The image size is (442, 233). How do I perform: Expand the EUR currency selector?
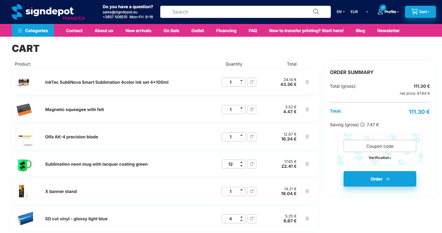click(x=359, y=12)
